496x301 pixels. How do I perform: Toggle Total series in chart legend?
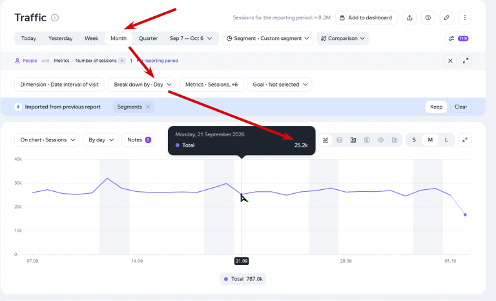(x=243, y=279)
